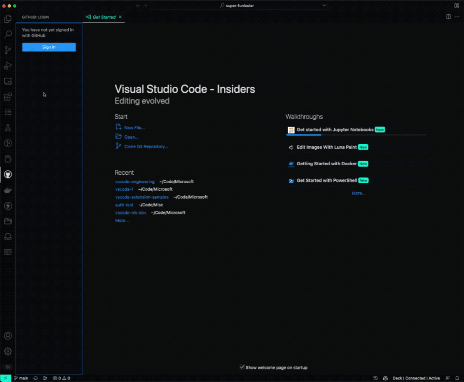Open Getting Started with Docker walkthrough
464x382 pixels.
pyautogui.click(x=356, y=164)
